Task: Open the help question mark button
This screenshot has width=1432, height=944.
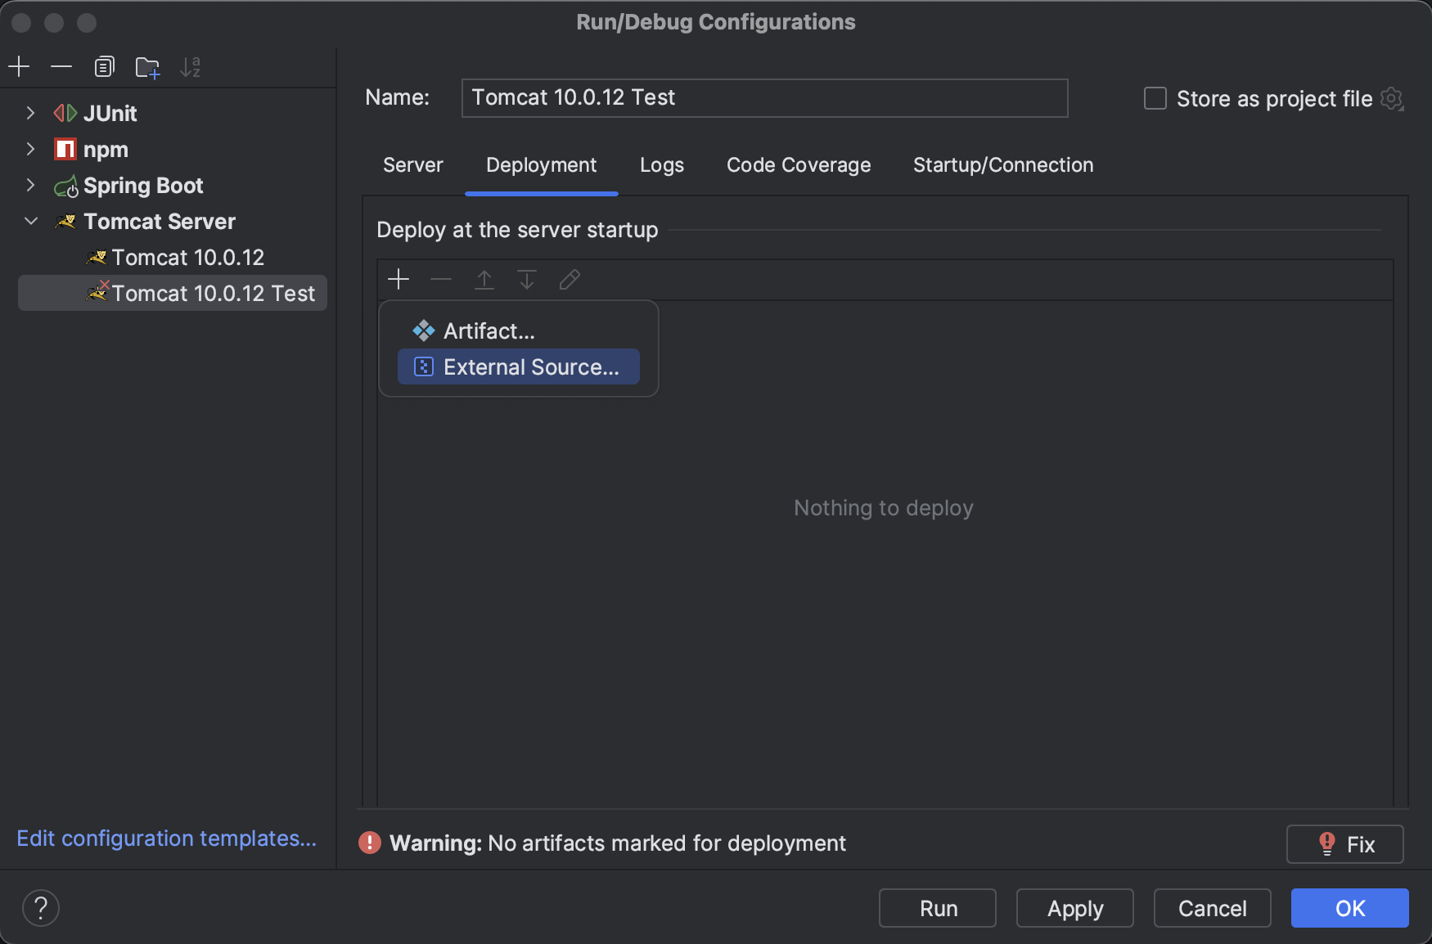Action: [x=40, y=908]
